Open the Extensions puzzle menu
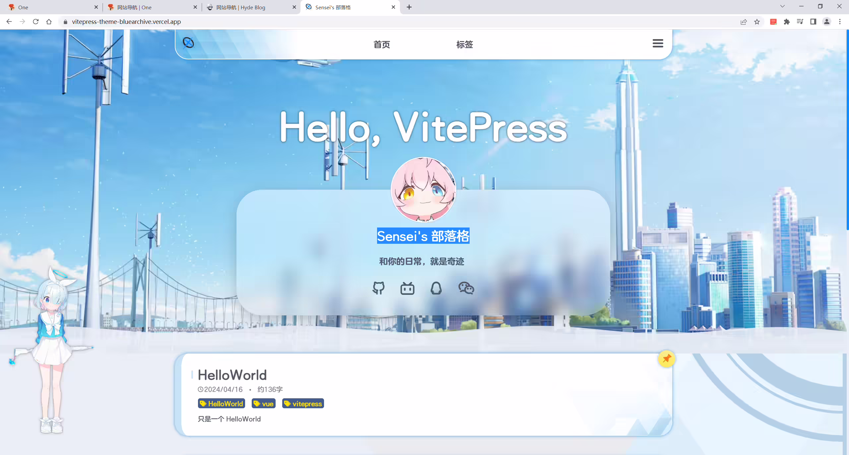Viewport: 849px width, 455px height. [787, 22]
